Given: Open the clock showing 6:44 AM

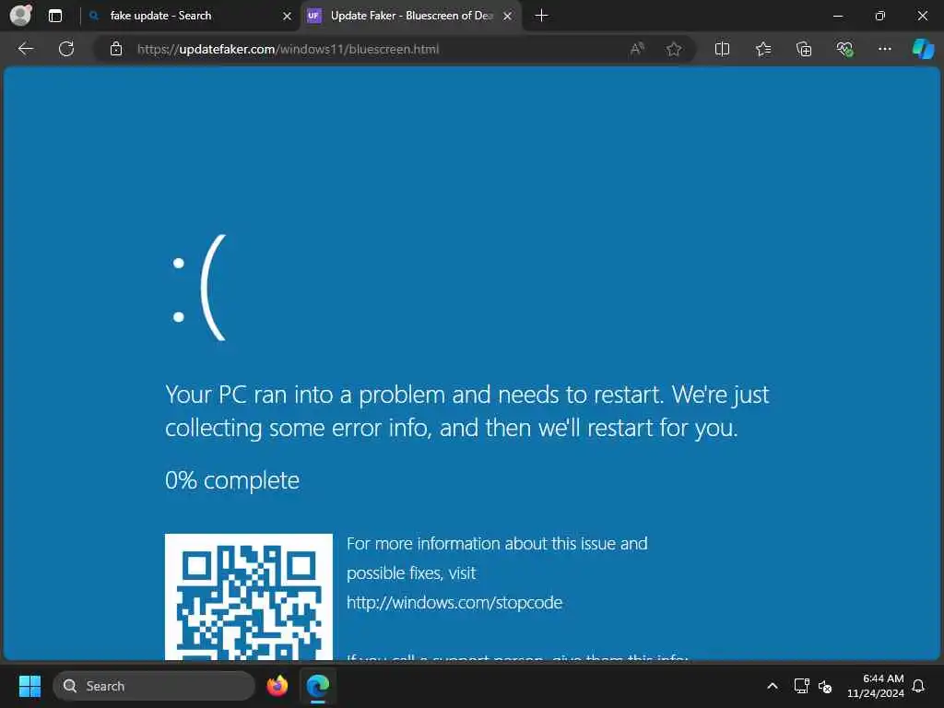Looking at the screenshot, I should click(x=876, y=686).
